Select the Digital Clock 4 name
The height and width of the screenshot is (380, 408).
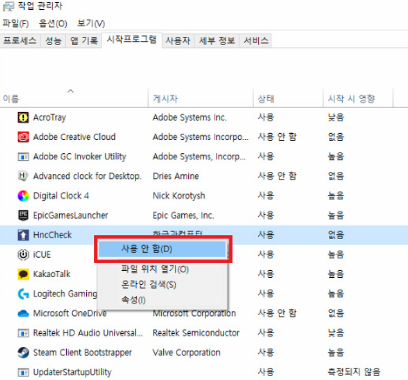click(x=61, y=196)
